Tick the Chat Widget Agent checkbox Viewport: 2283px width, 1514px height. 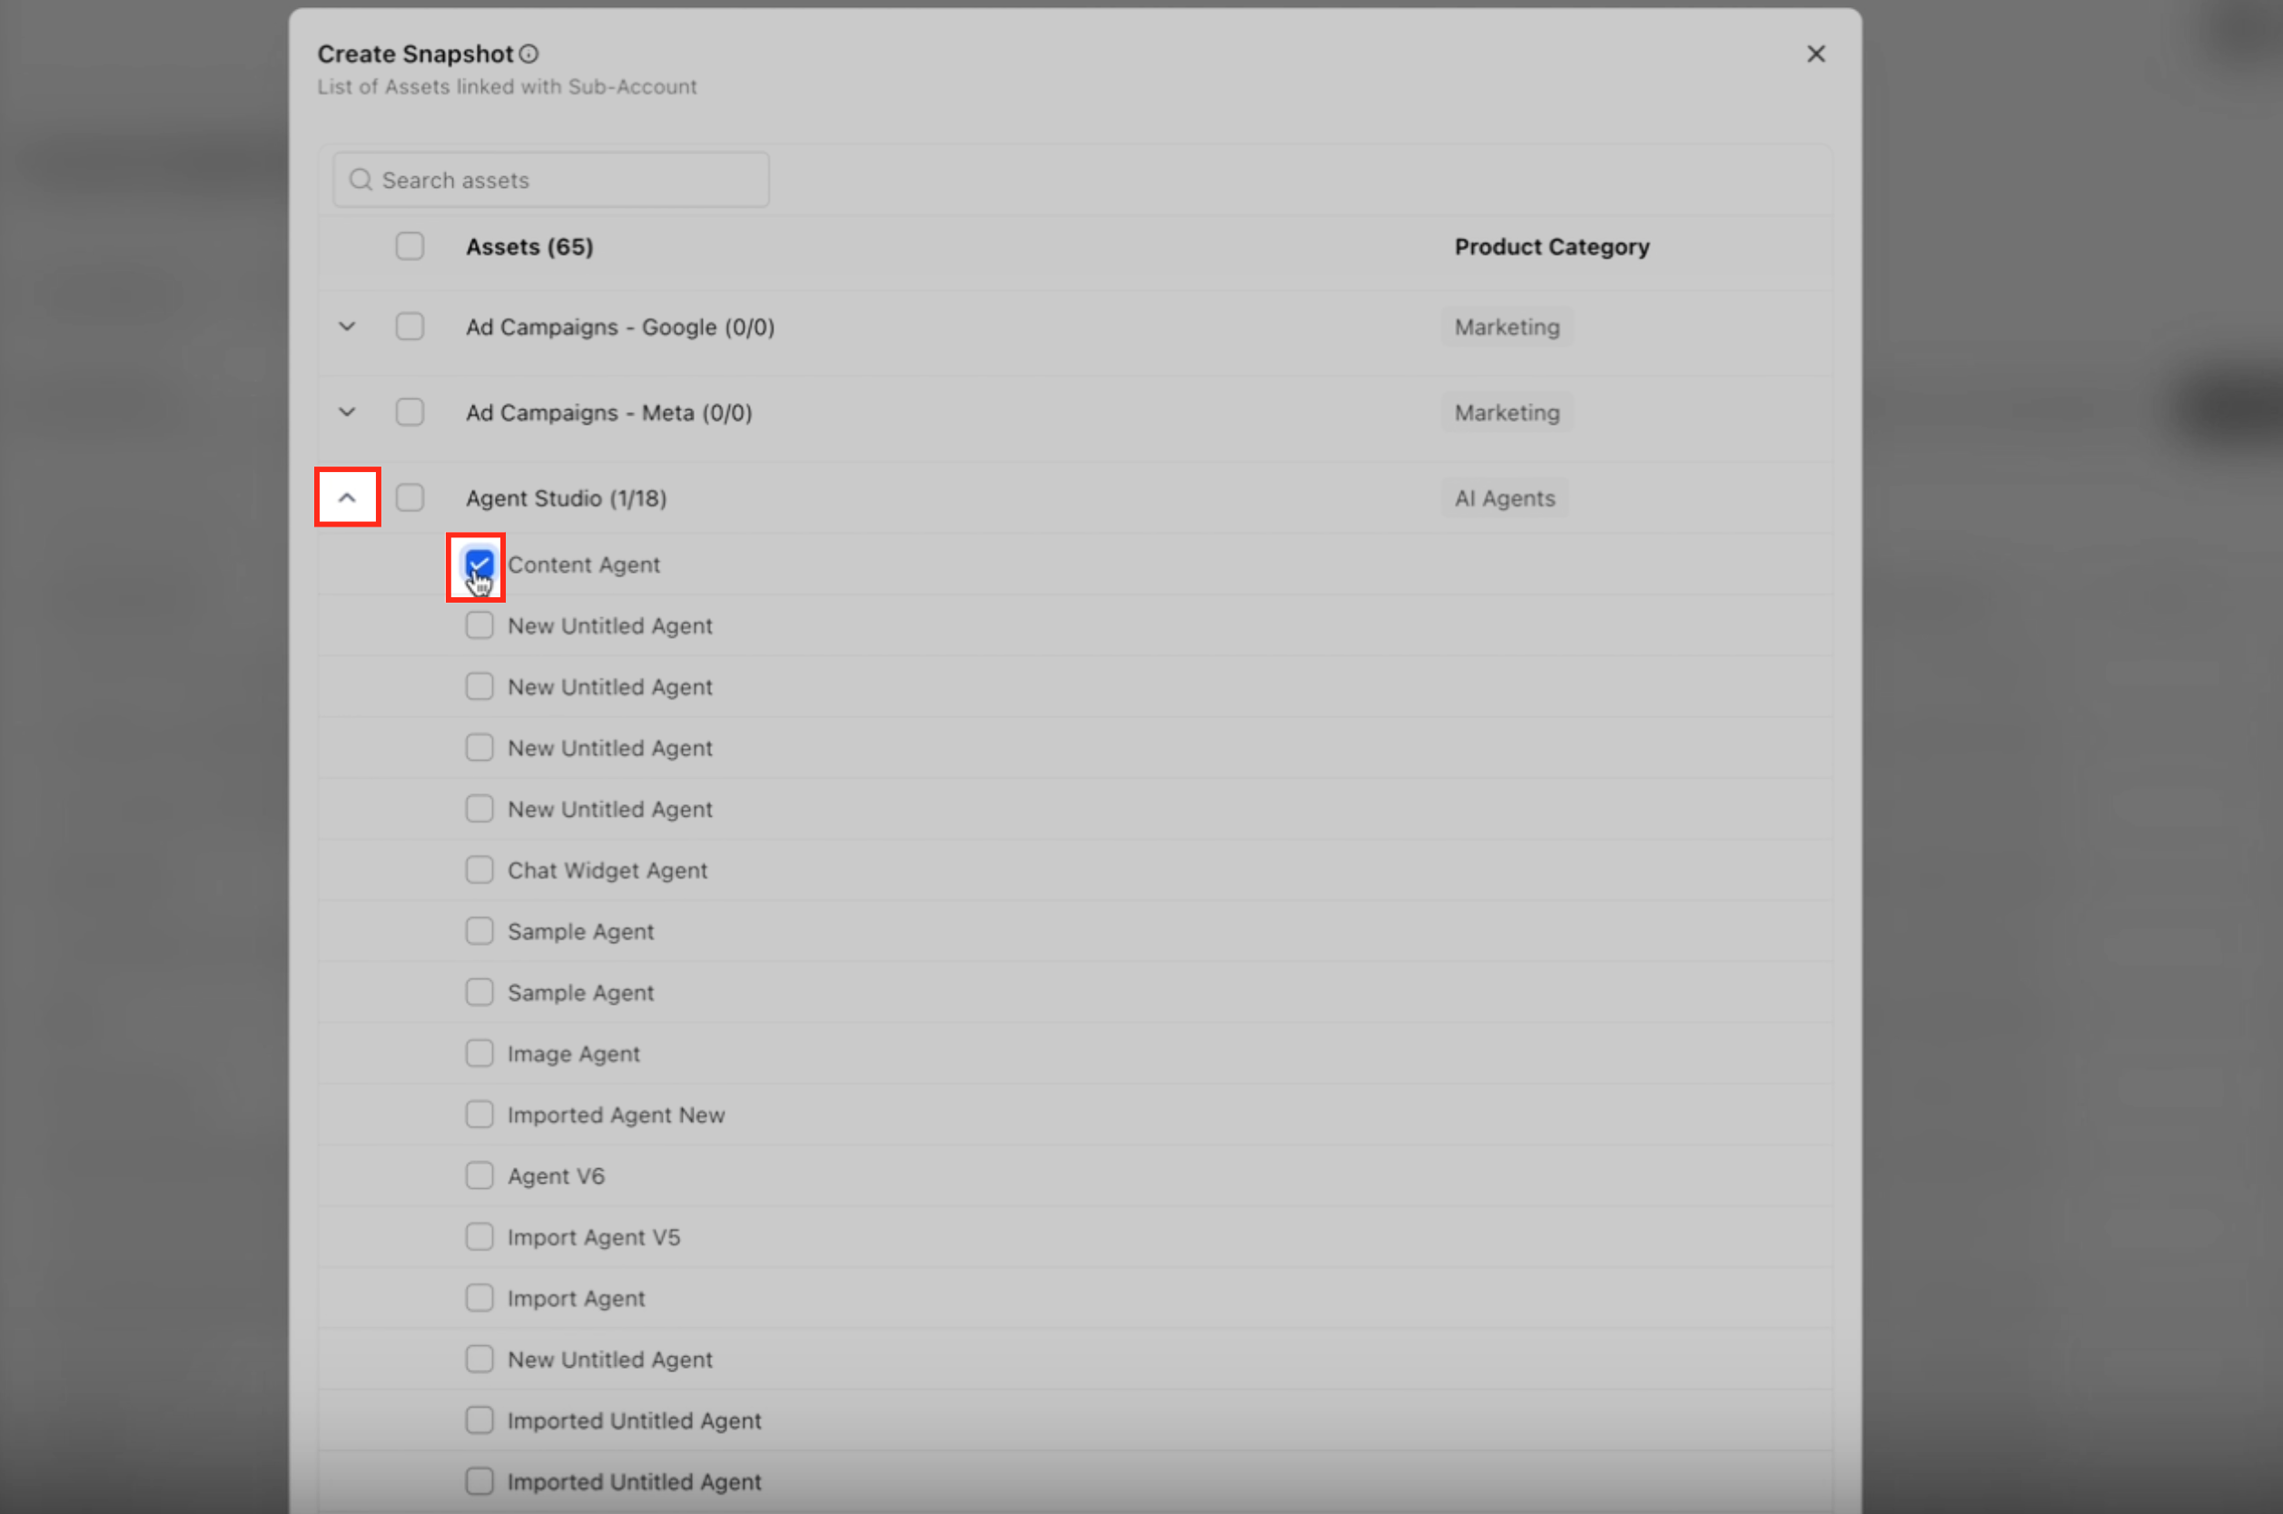(479, 870)
